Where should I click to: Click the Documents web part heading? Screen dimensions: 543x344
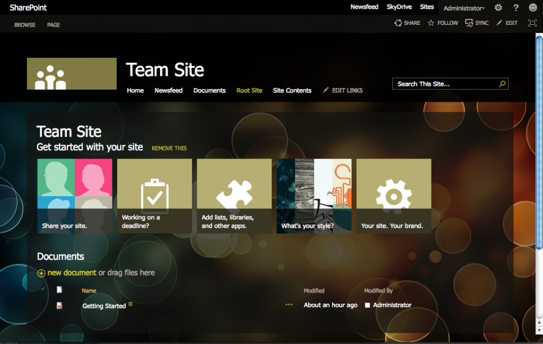tap(60, 257)
